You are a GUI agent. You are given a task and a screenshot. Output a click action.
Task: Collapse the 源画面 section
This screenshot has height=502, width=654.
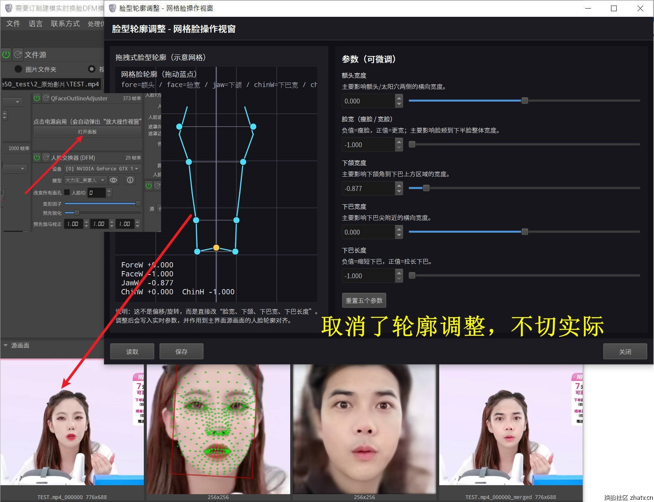click(x=6, y=345)
